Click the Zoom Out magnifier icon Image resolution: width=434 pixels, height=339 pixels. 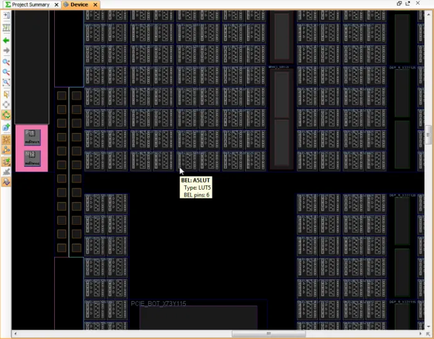coord(6,72)
